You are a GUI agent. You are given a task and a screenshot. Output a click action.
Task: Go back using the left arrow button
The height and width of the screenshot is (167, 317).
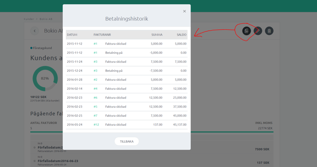pyautogui.click(x=34, y=31)
